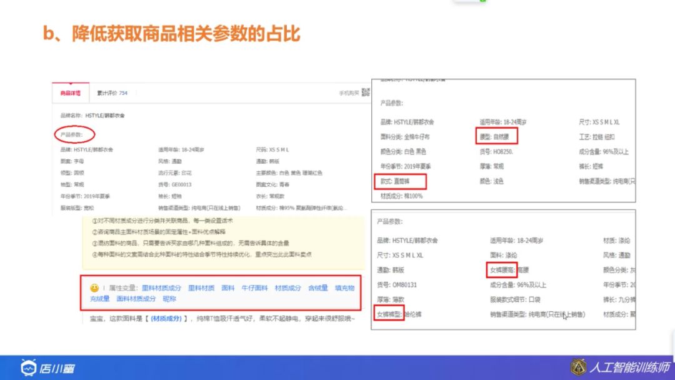The width and height of the screenshot is (675, 380).
Task: Open the 含绒量 attribute link
Action: (x=317, y=286)
